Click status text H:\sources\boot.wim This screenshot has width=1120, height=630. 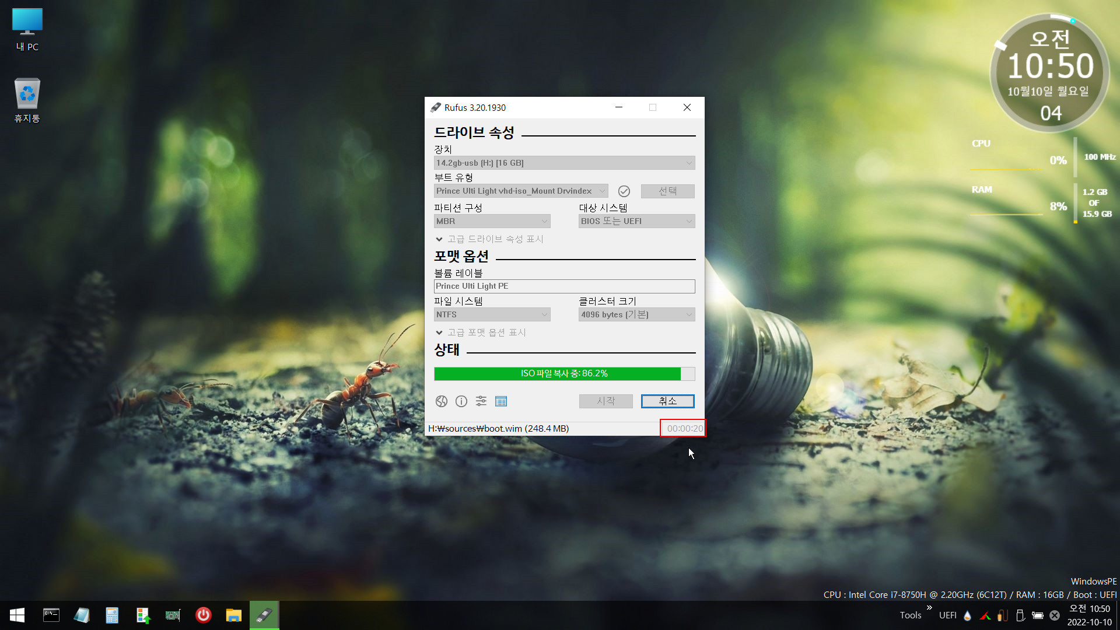click(x=499, y=429)
